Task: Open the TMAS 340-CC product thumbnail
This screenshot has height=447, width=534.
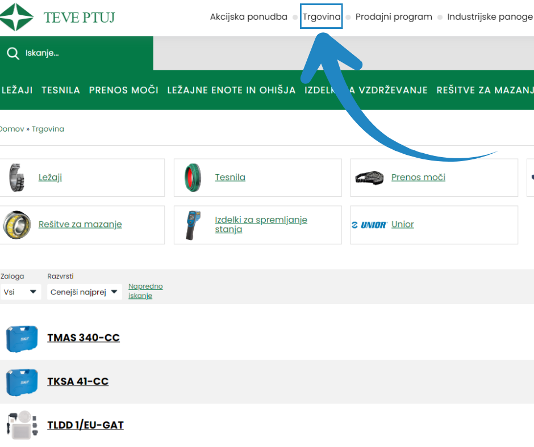Action: point(22,338)
